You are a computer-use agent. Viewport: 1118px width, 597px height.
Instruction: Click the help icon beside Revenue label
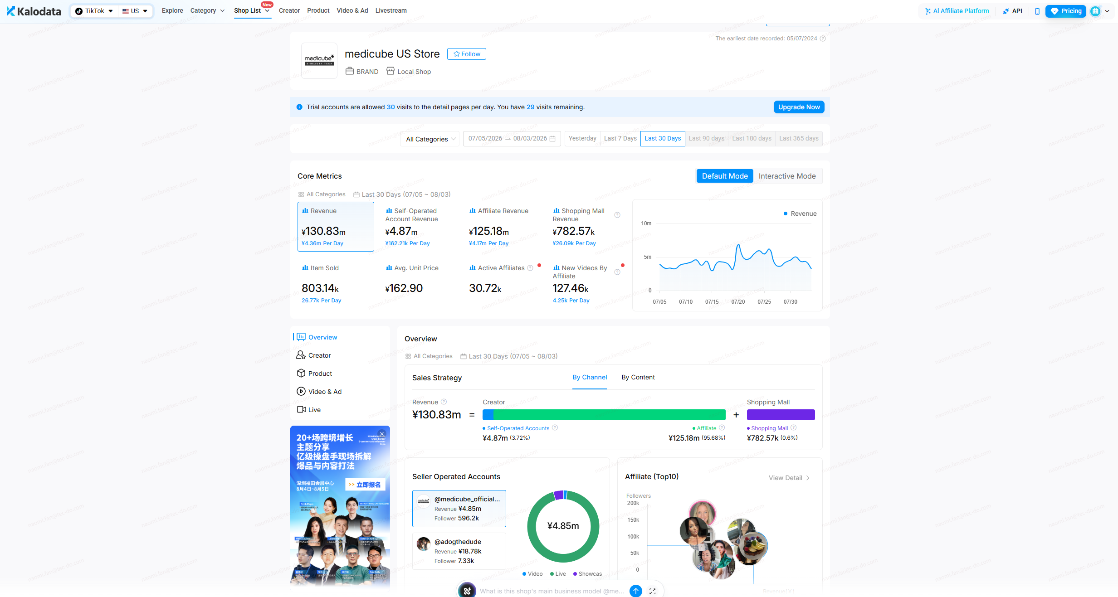[444, 402]
